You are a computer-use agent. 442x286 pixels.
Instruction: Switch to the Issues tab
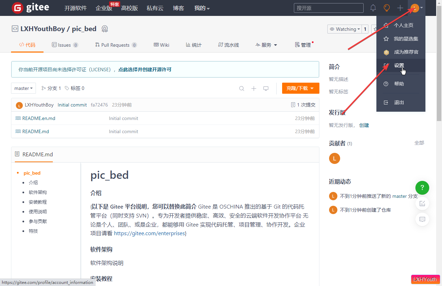tap(65, 45)
